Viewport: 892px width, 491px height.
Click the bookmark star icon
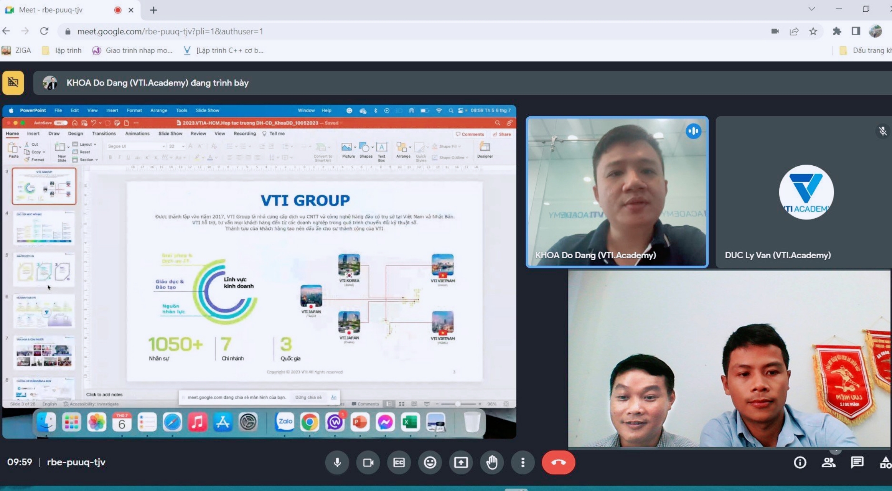(x=813, y=31)
